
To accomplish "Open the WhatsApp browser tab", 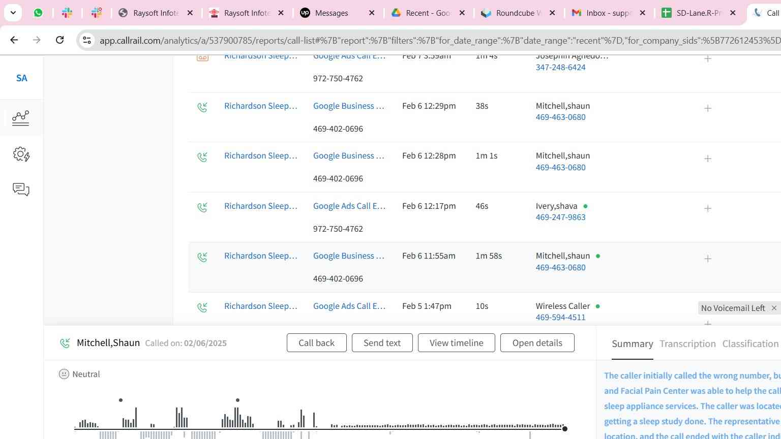I will [38, 13].
